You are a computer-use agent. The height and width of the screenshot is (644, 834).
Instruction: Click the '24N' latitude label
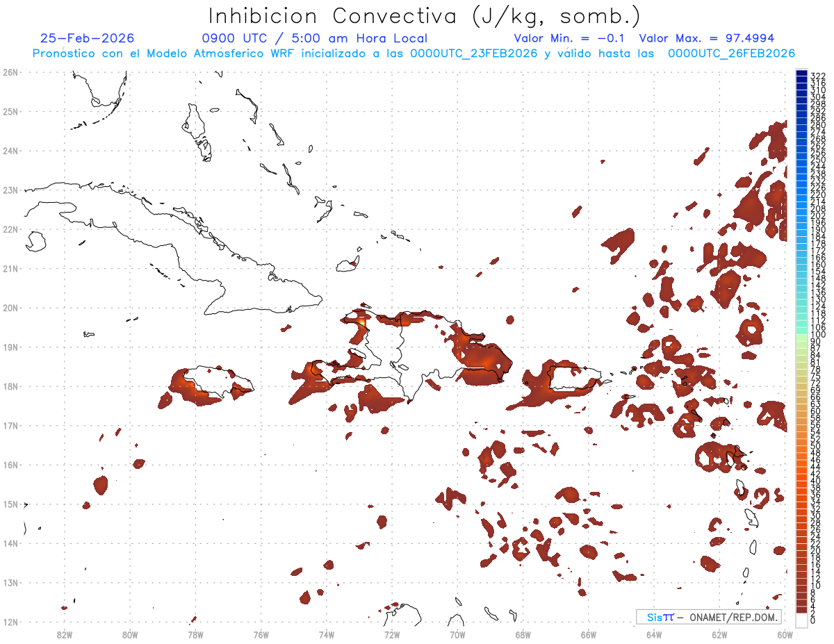pyautogui.click(x=10, y=151)
